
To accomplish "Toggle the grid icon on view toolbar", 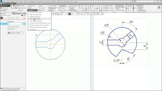I will pyautogui.click(x=58, y=14).
